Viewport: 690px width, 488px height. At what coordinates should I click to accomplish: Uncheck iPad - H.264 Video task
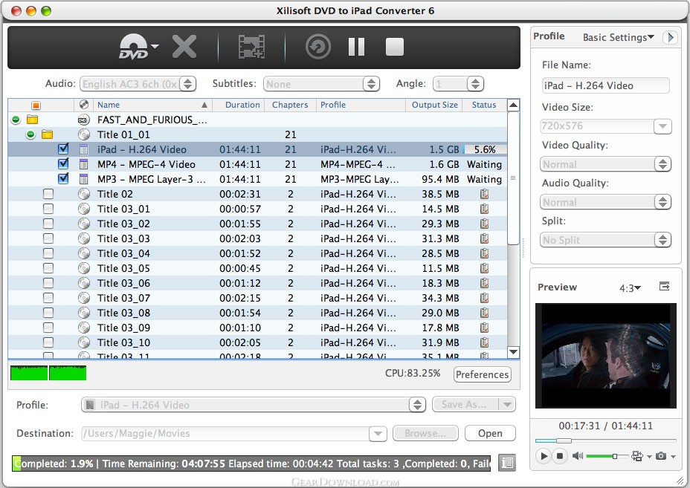tap(63, 149)
